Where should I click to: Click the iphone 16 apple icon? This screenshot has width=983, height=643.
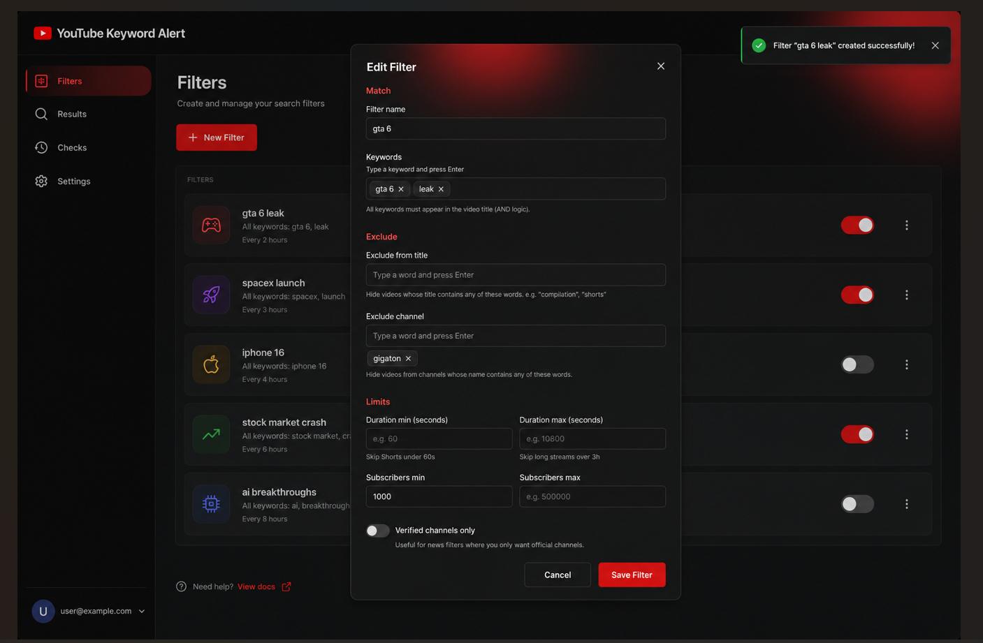coord(211,364)
